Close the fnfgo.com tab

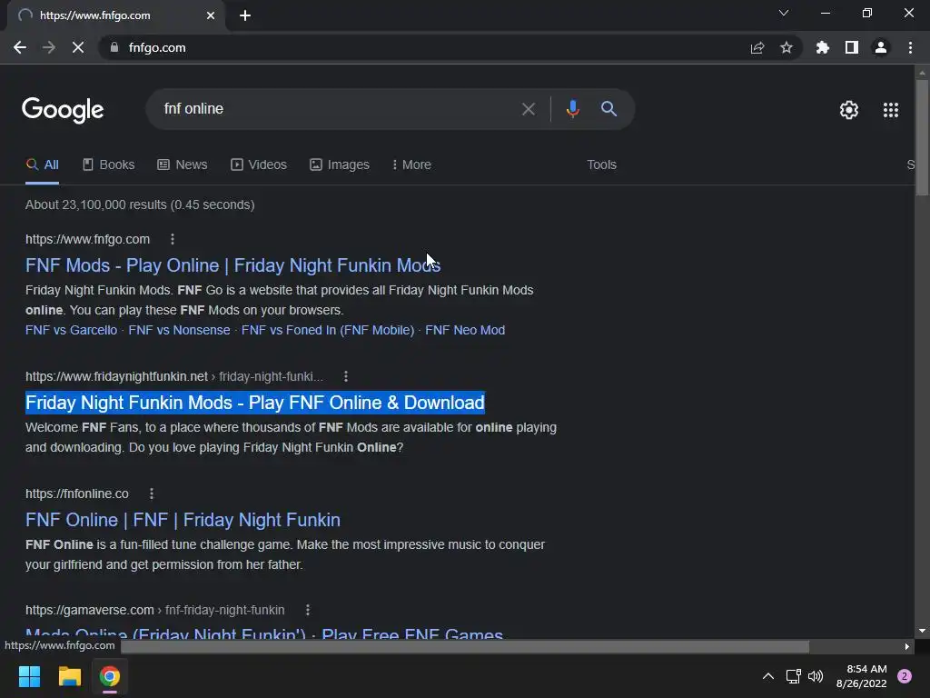211,15
